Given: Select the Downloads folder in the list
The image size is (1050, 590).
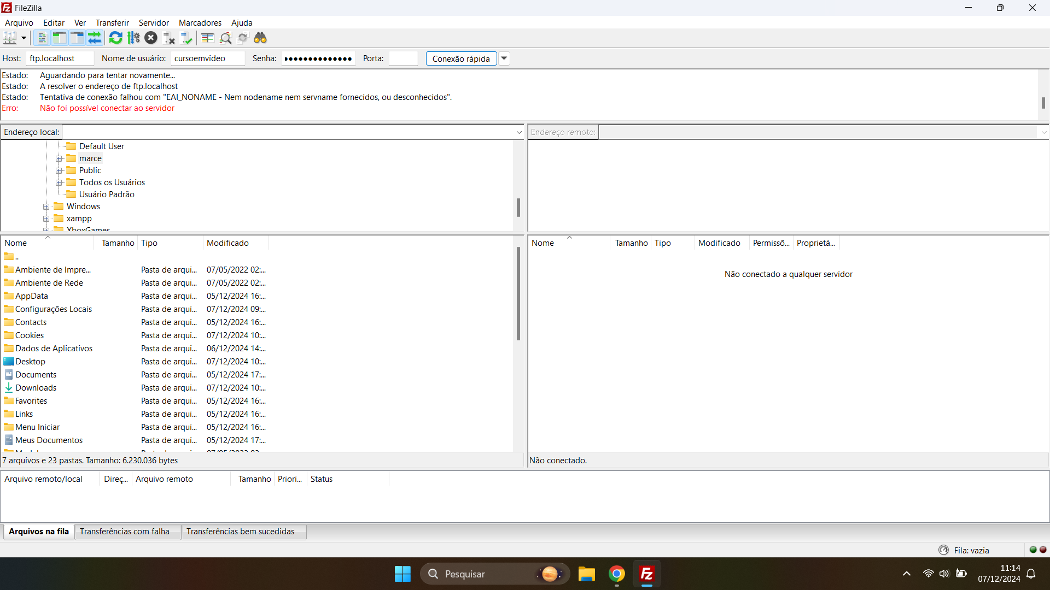Looking at the screenshot, I should pyautogui.click(x=36, y=388).
